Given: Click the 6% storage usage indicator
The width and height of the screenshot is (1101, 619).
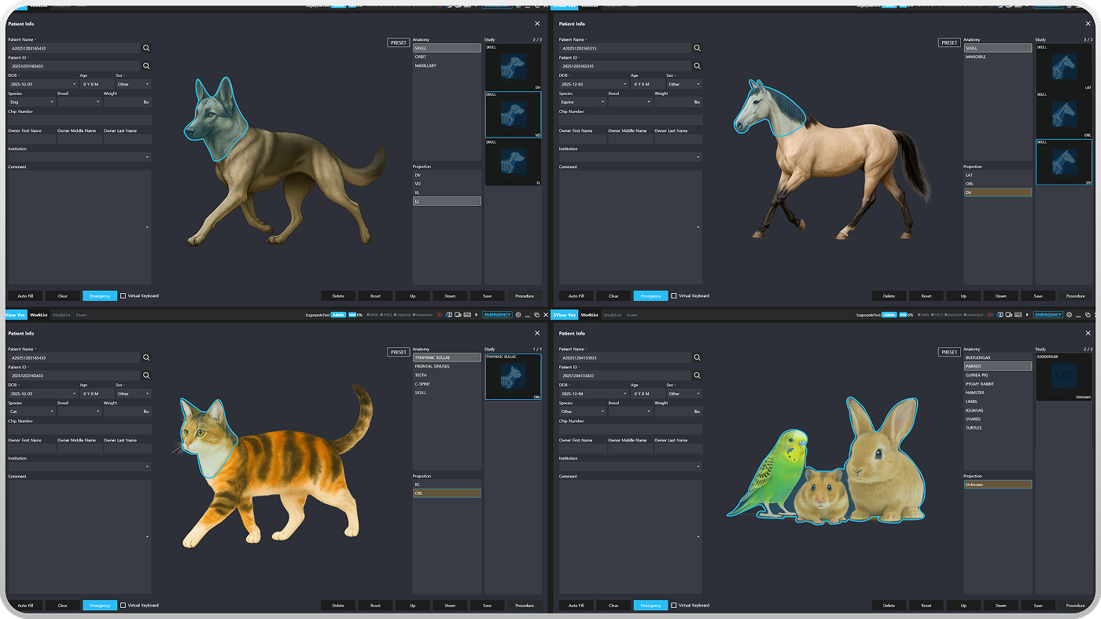Looking at the screenshot, I should pyautogui.click(x=358, y=314).
